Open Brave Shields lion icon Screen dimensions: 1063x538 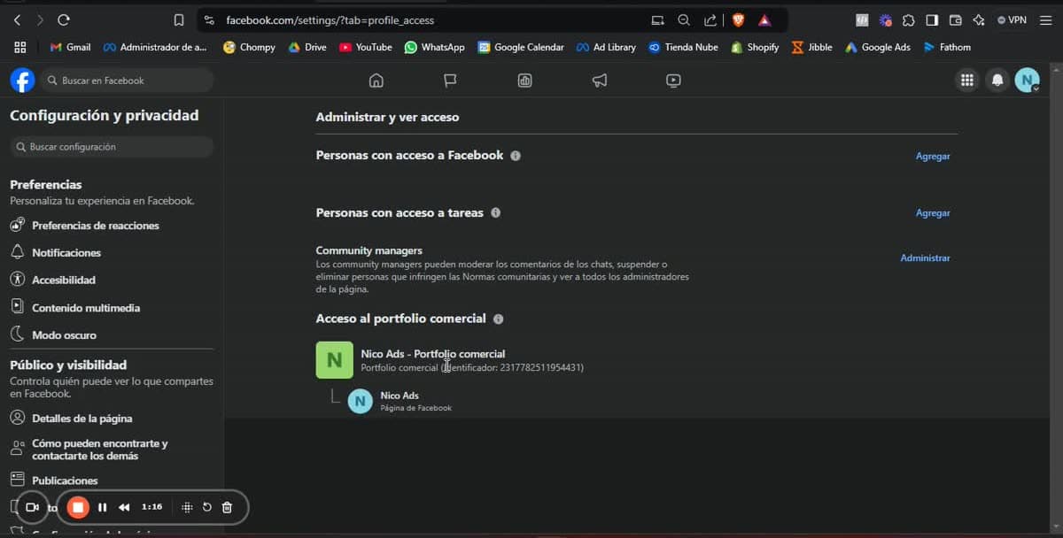click(738, 19)
